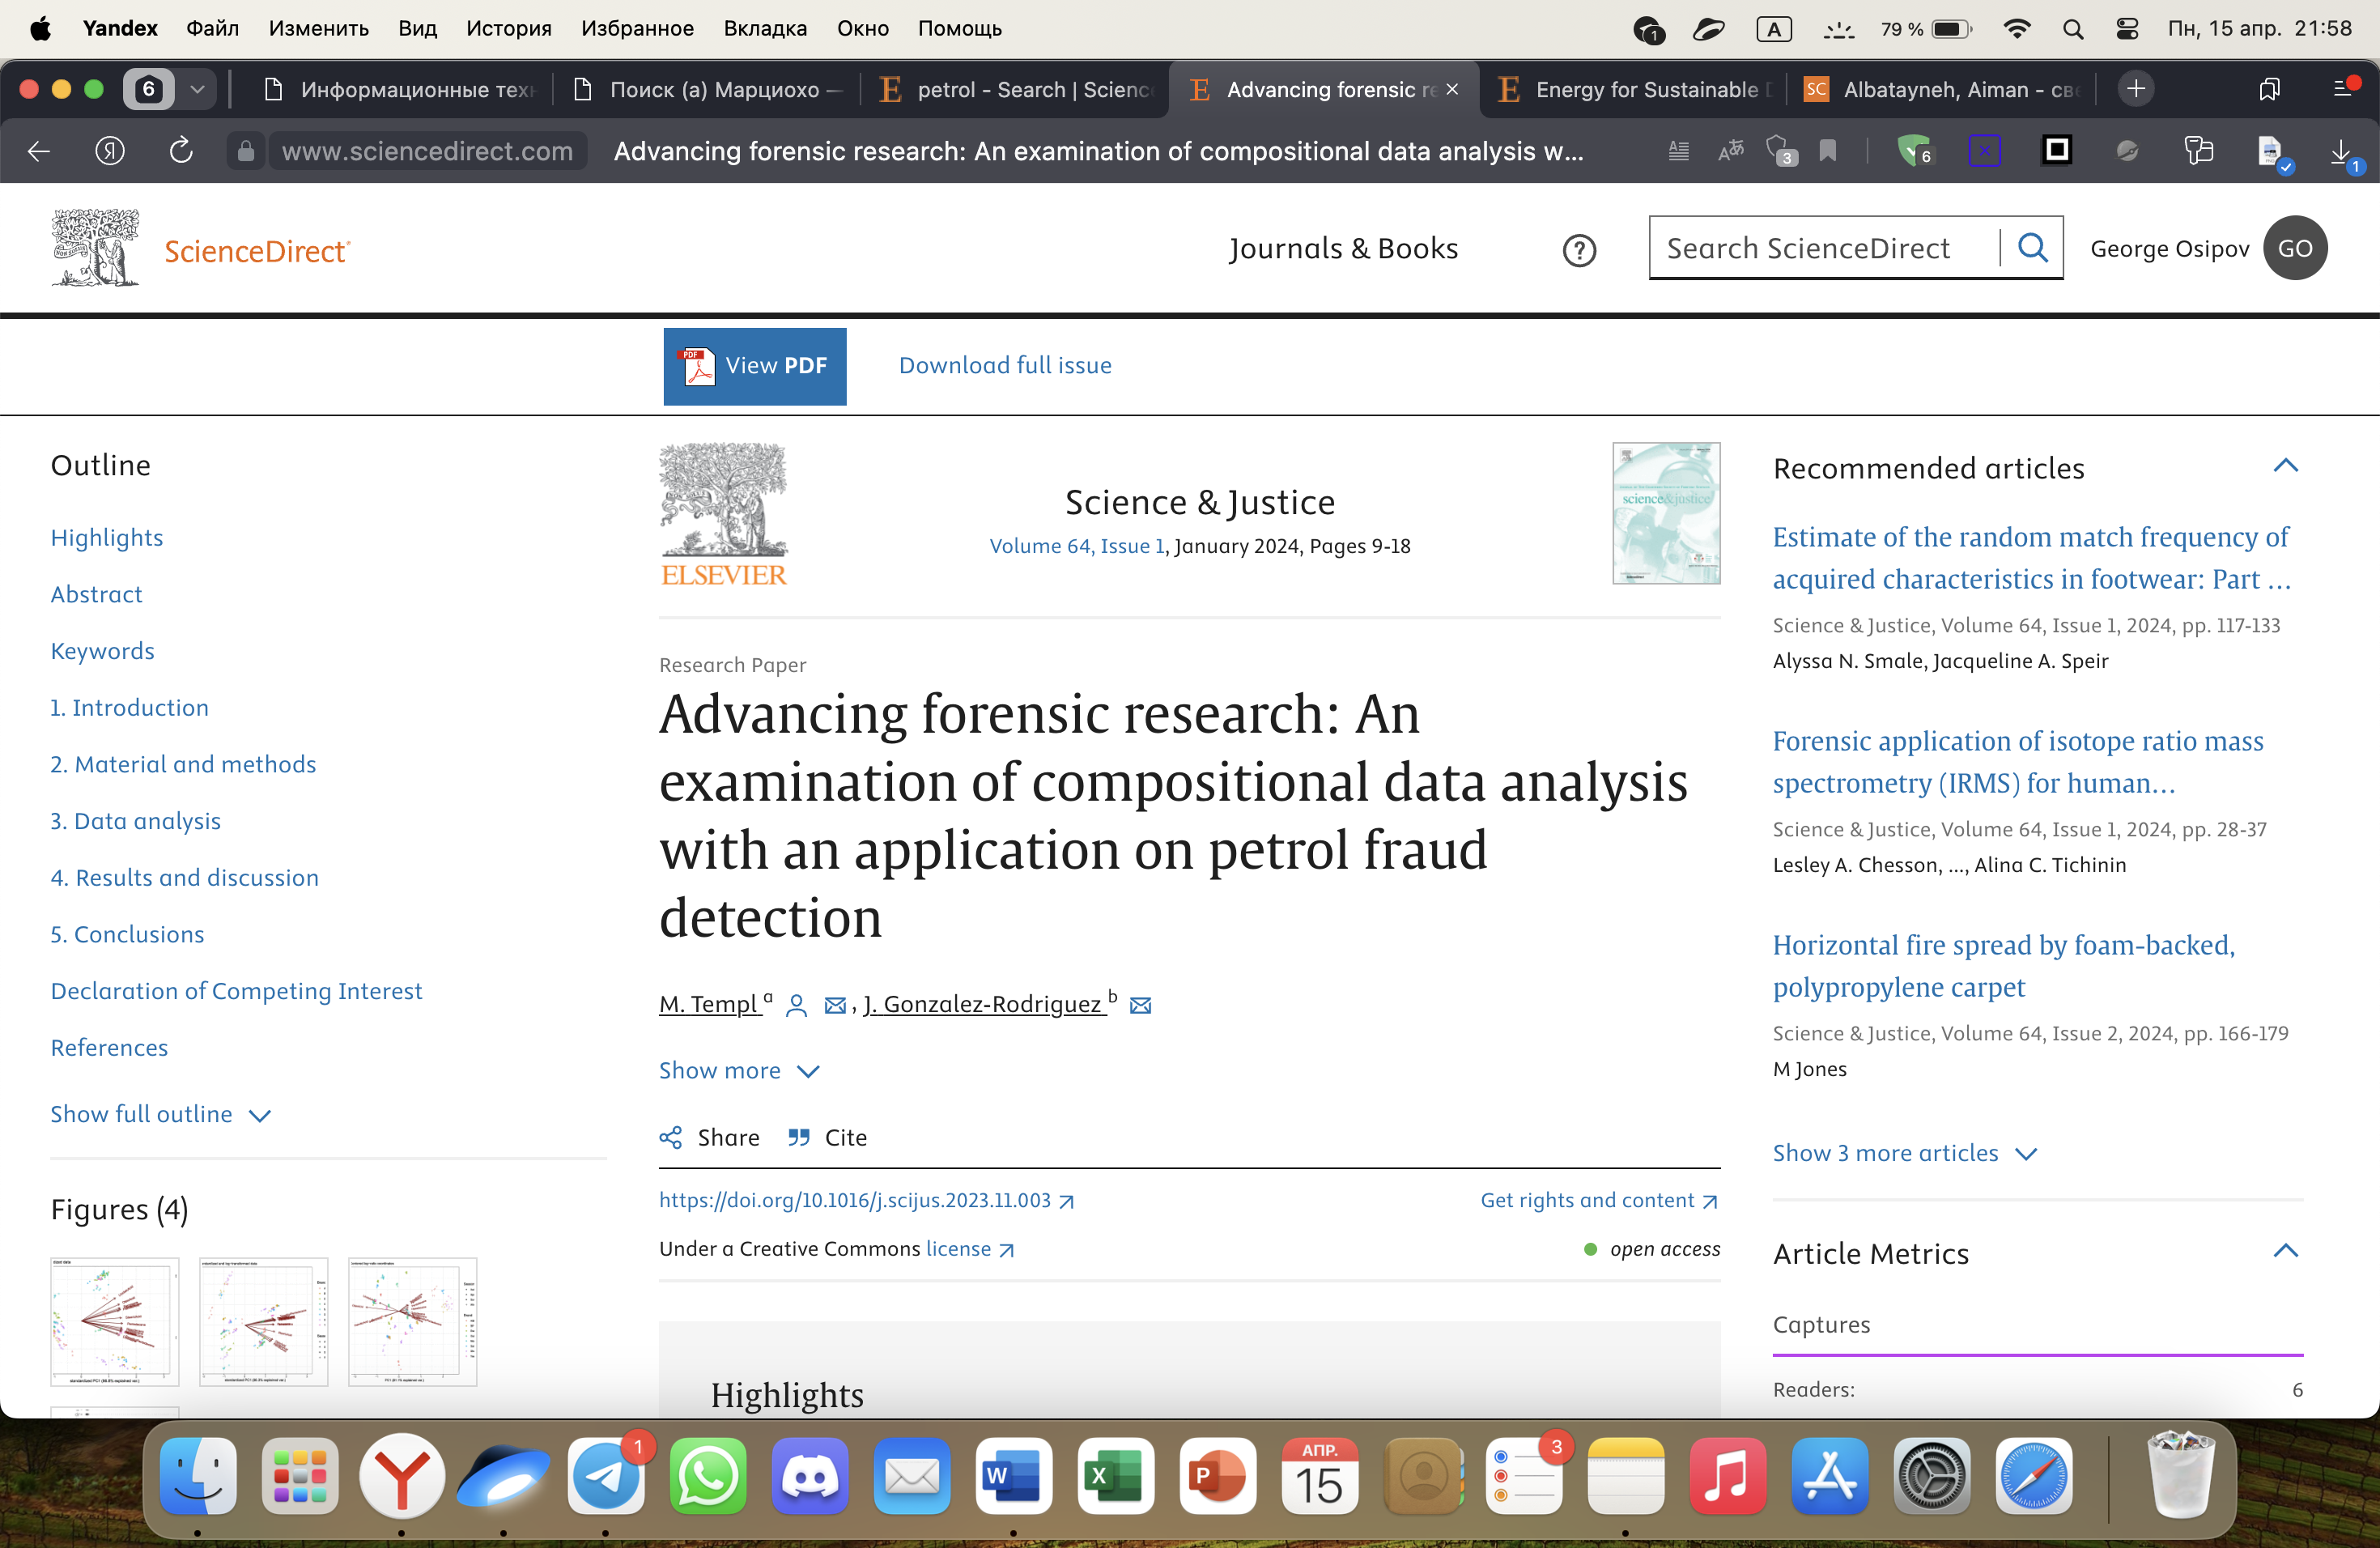The image size is (2380, 1548).
Task: Reload the page with refresh icon
Action: (180, 151)
